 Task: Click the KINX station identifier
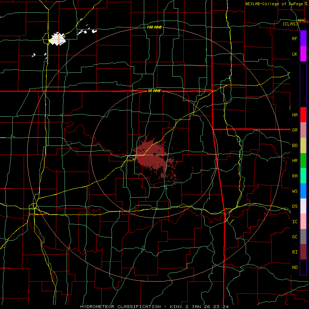point(176,307)
